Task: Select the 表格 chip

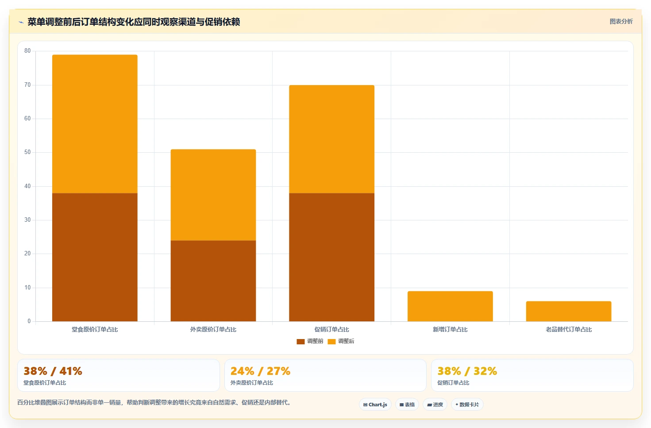Action: pos(407,405)
